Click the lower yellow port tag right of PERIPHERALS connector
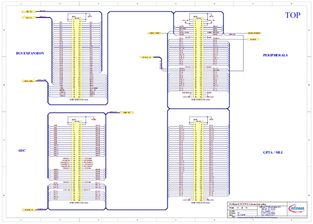This screenshot has height=224, width=313. [253, 39]
